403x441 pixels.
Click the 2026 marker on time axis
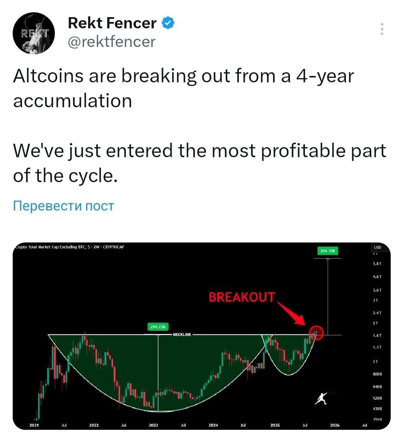pyautogui.click(x=334, y=425)
